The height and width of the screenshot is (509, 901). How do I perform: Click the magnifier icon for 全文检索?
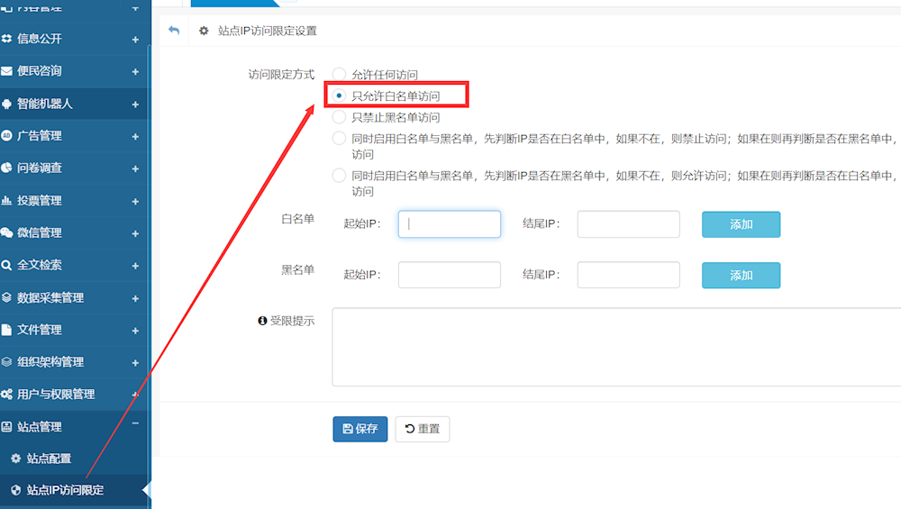pyautogui.click(x=7, y=265)
